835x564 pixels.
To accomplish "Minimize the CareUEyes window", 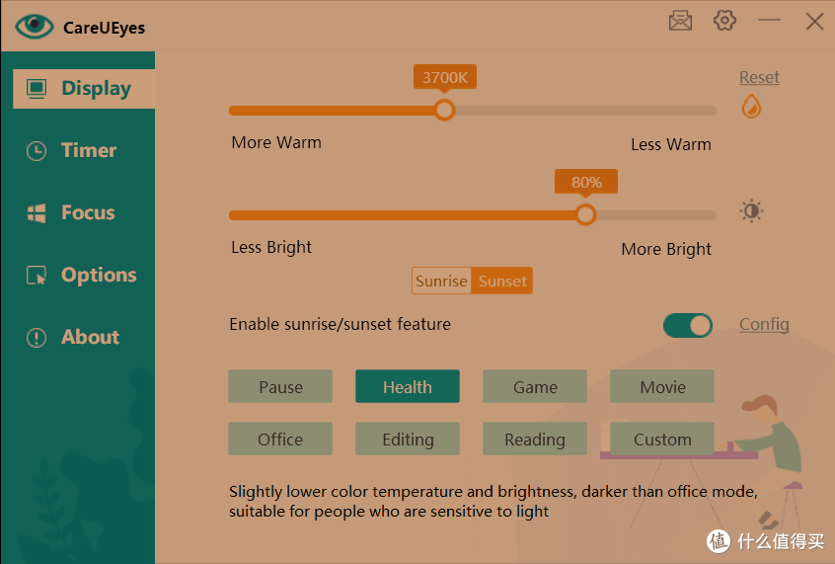I will [769, 21].
